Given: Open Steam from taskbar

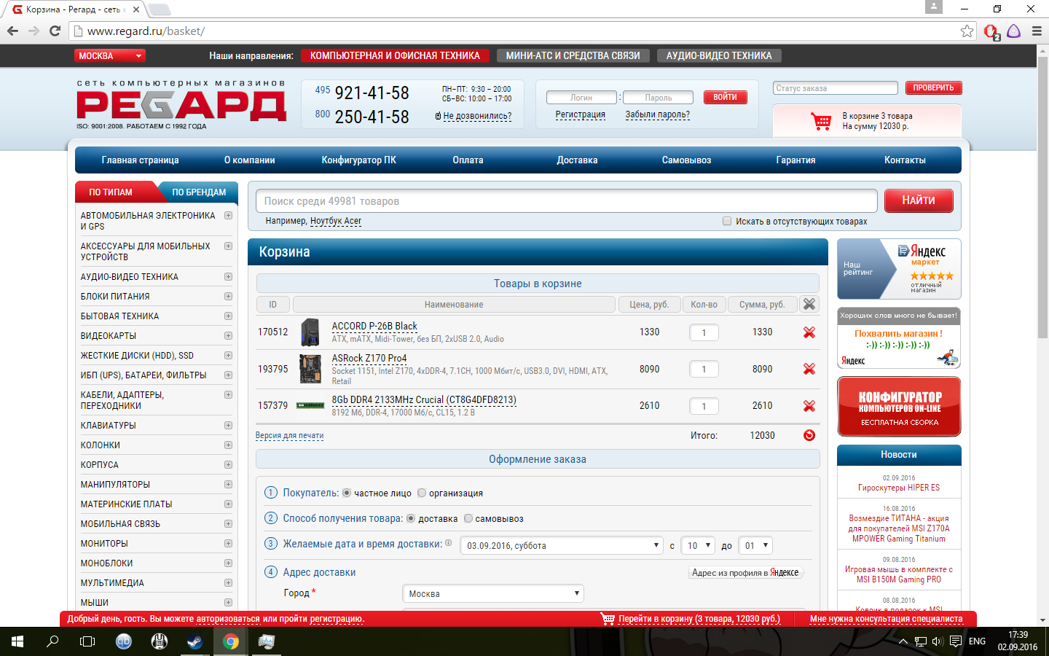Looking at the screenshot, I should tap(195, 641).
